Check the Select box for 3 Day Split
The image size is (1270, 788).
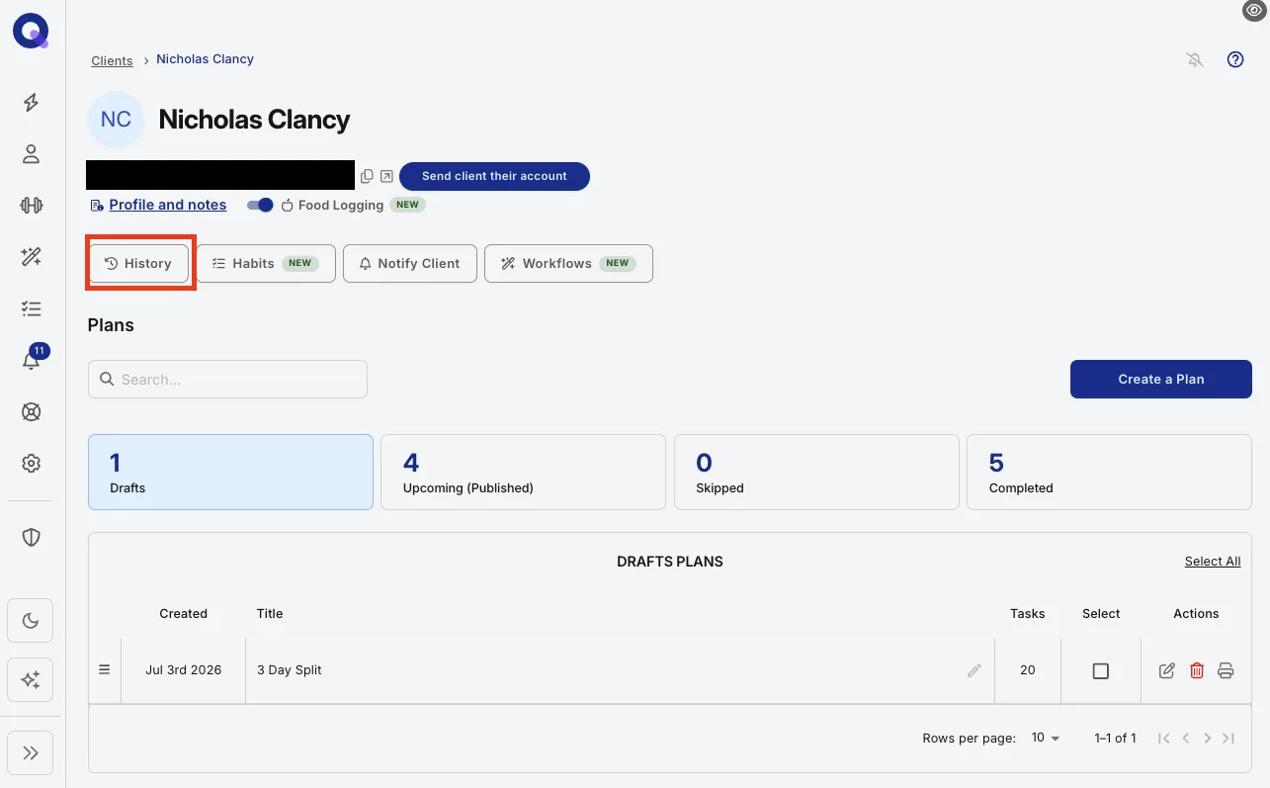coord(1101,670)
